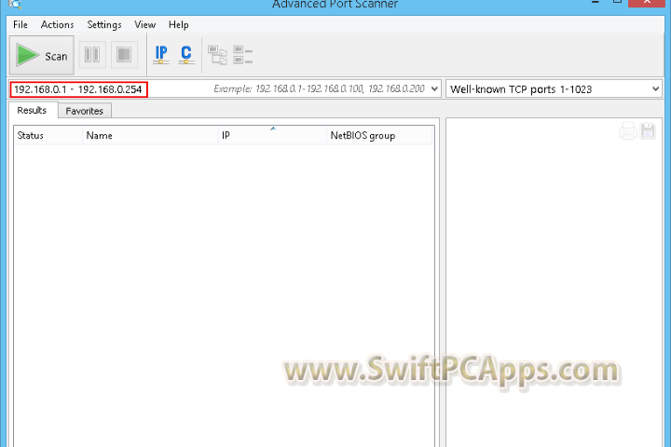Click the Pause scan icon
The width and height of the screenshot is (671, 447).
coord(92,55)
